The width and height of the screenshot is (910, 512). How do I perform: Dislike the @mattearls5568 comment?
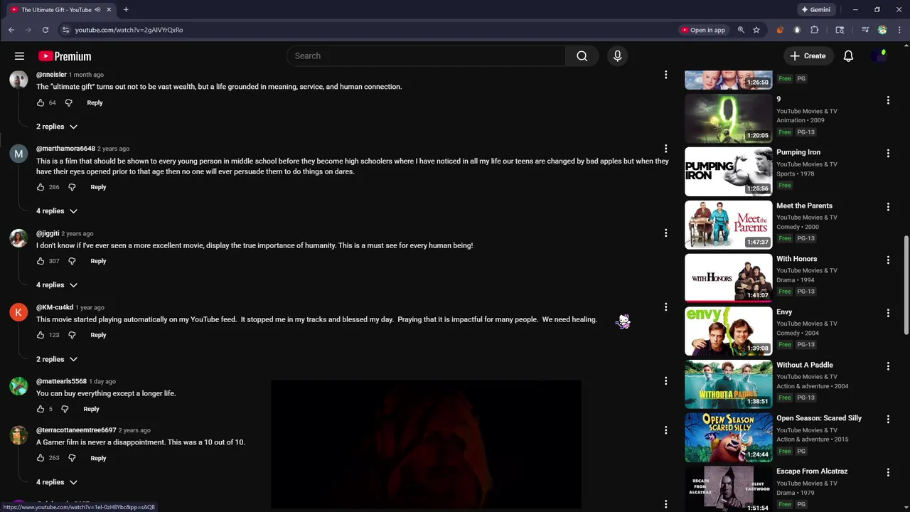65,409
